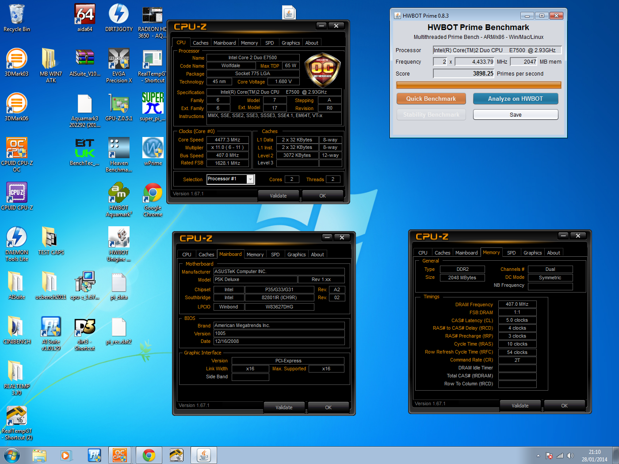Open the CINEBENCH desktop folder
The width and height of the screenshot is (619, 464).
[x=17, y=331]
